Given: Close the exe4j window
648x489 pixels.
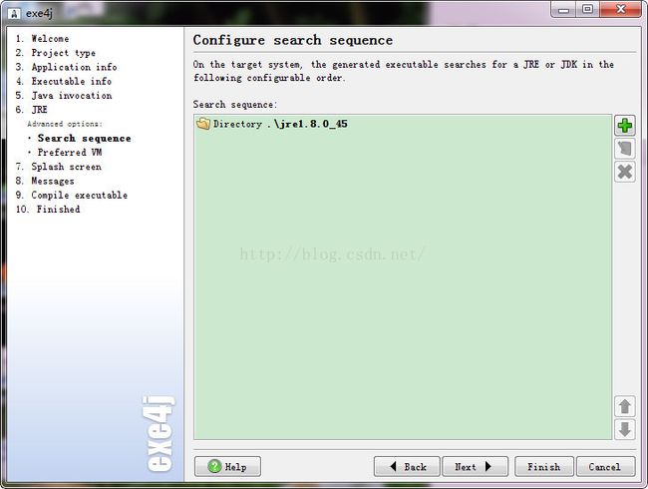Looking at the screenshot, I should coord(621,10).
